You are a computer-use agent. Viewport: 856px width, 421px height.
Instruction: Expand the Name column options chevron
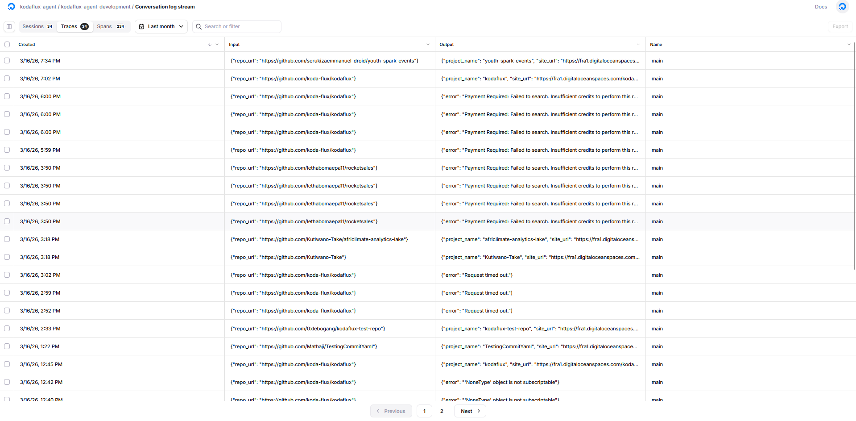849,45
